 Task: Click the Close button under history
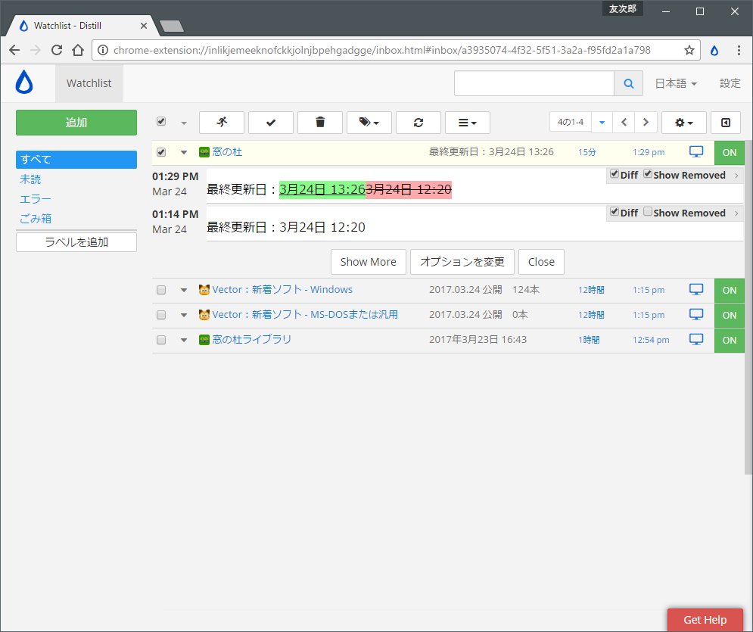(541, 262)
